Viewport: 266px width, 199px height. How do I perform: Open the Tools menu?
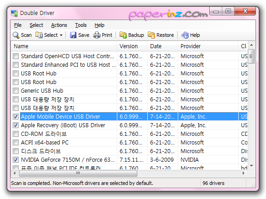point(81,25)
